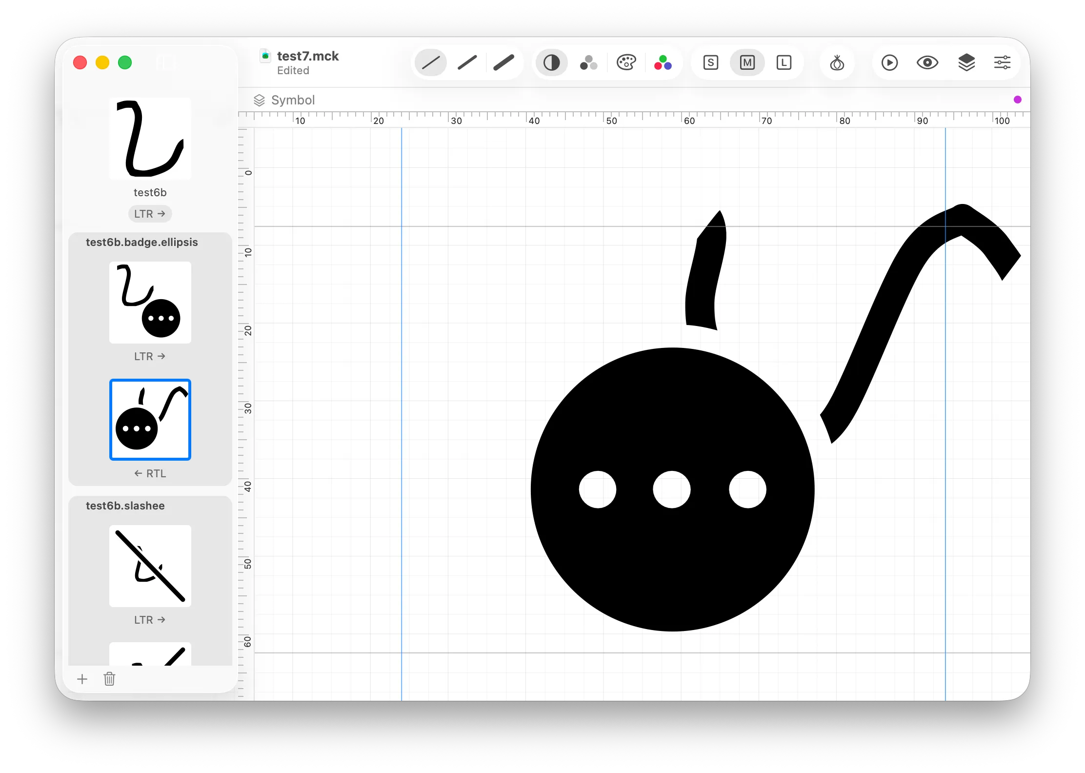Click the left white dot in badge

(x=598, y=489)
